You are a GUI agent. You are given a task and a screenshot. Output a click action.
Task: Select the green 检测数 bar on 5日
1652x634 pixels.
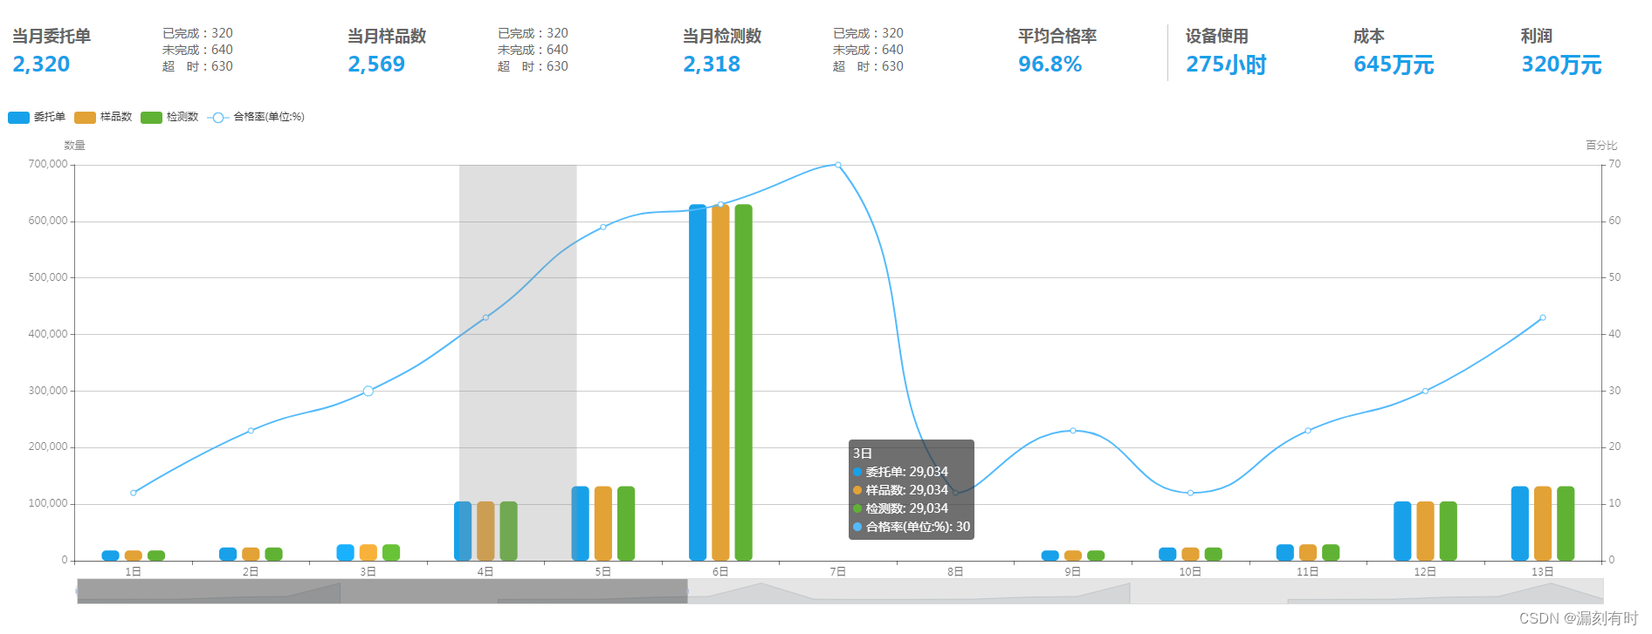coord(626,523)
